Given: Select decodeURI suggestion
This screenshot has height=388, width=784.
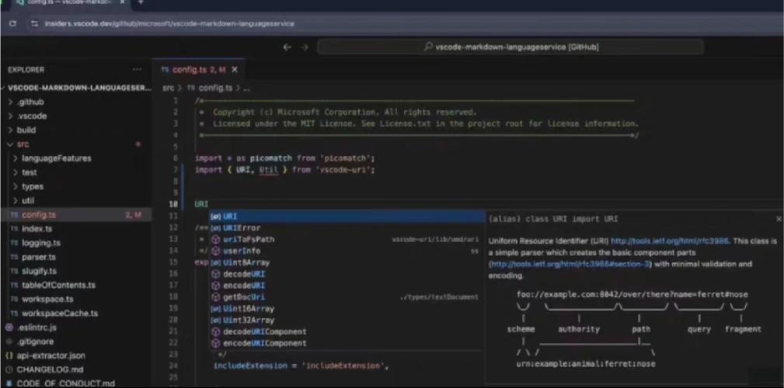Looking at the screenshot, I should click(347, 274).
